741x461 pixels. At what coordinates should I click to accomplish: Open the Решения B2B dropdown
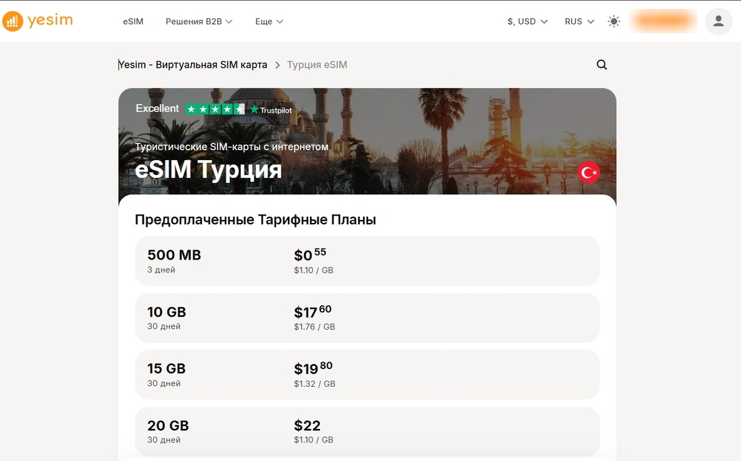(198, 21)
